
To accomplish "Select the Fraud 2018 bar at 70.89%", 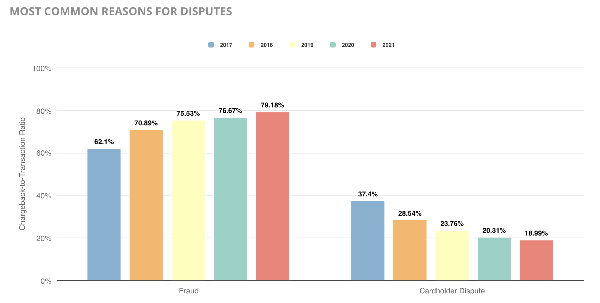I will 146,205.
